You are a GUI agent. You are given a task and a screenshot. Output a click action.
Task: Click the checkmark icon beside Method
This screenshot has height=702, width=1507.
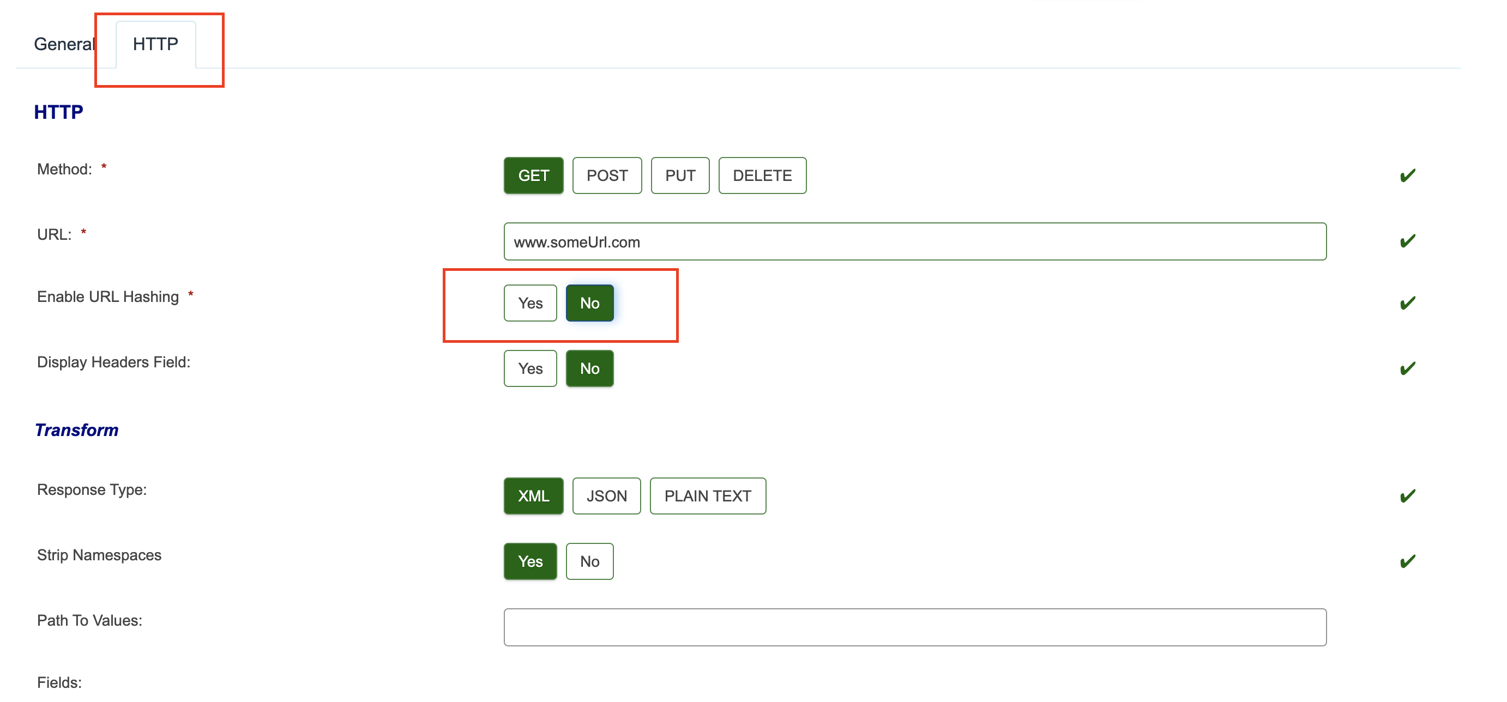[1407, 175]
